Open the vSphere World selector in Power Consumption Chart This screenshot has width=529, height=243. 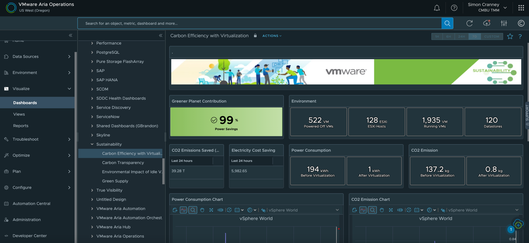(x=304, y=210)
